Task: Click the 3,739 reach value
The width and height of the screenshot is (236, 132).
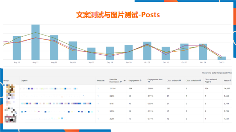Action: 226,111
